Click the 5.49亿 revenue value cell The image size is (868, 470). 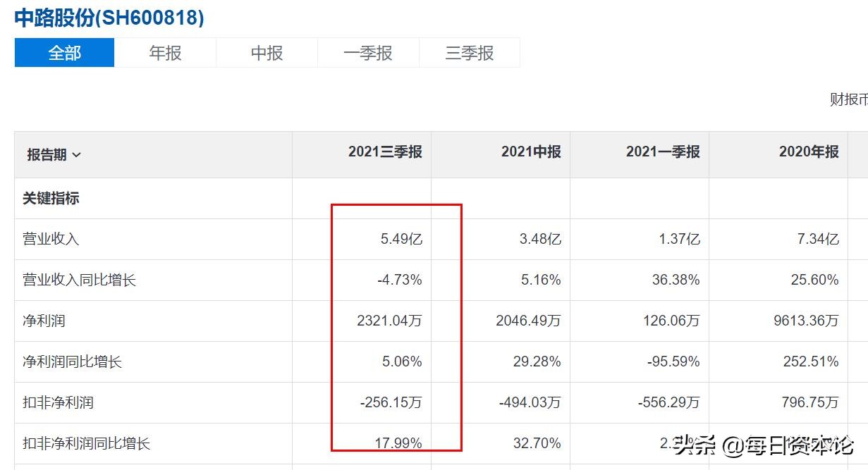[401, 239]
